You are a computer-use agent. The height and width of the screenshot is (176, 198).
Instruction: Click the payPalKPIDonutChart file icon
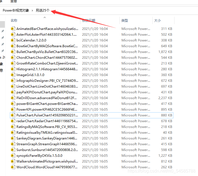(x=13, y=92)
